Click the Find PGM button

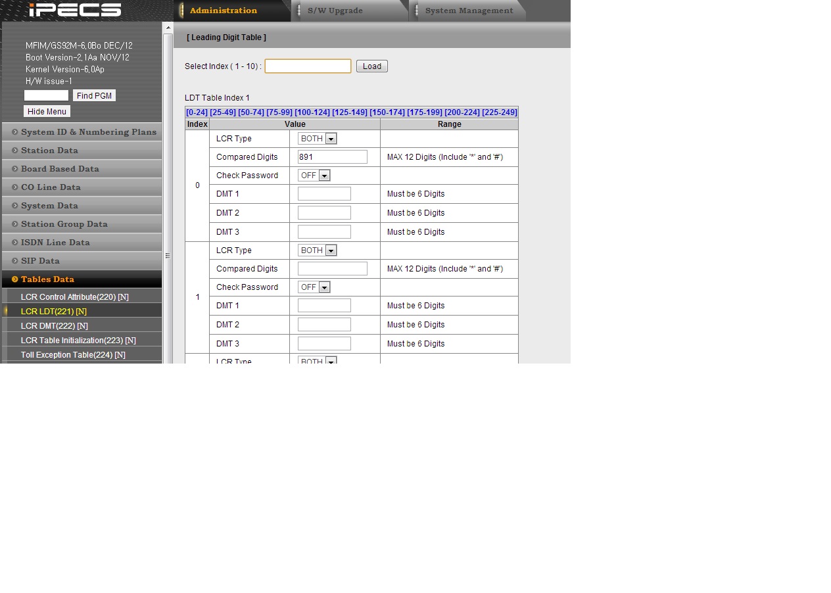point(94,96)
